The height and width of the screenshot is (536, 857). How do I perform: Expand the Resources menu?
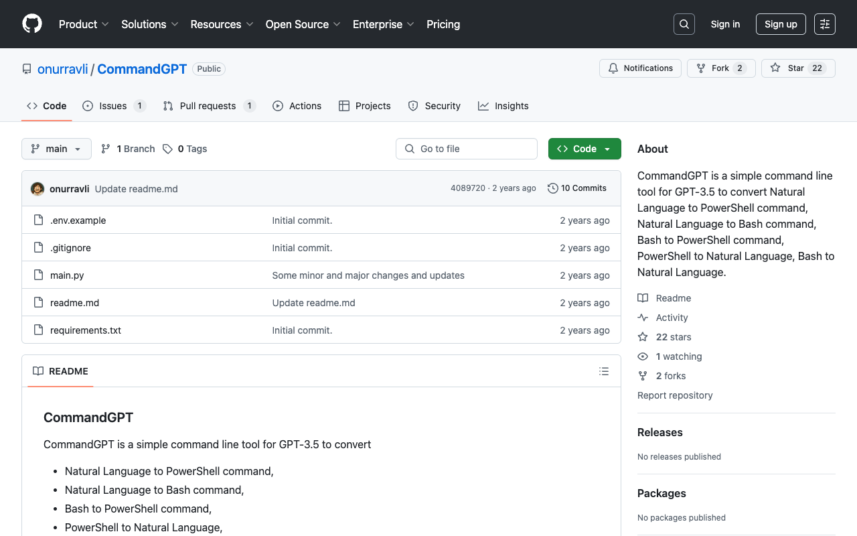click(222, 24)
